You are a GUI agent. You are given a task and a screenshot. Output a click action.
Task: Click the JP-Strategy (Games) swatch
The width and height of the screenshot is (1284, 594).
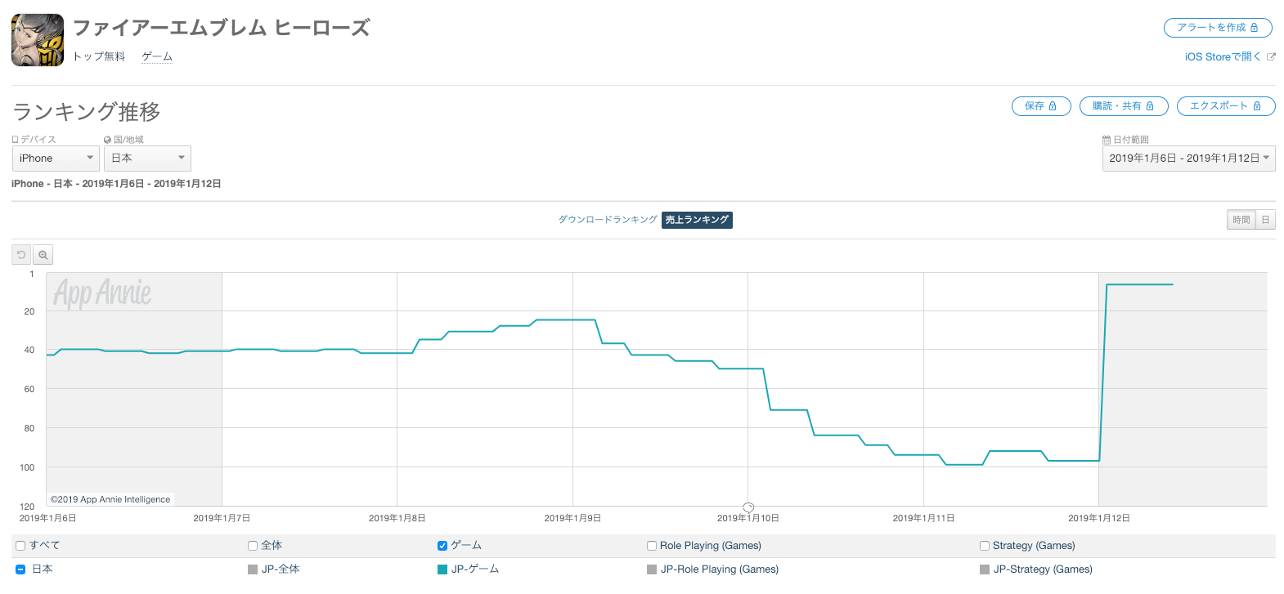click(985, 569)
